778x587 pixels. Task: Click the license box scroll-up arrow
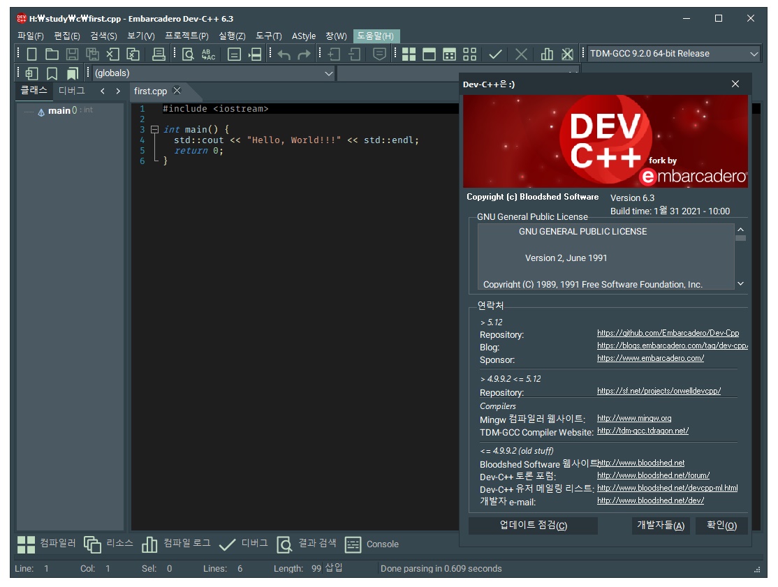[740, 230]
